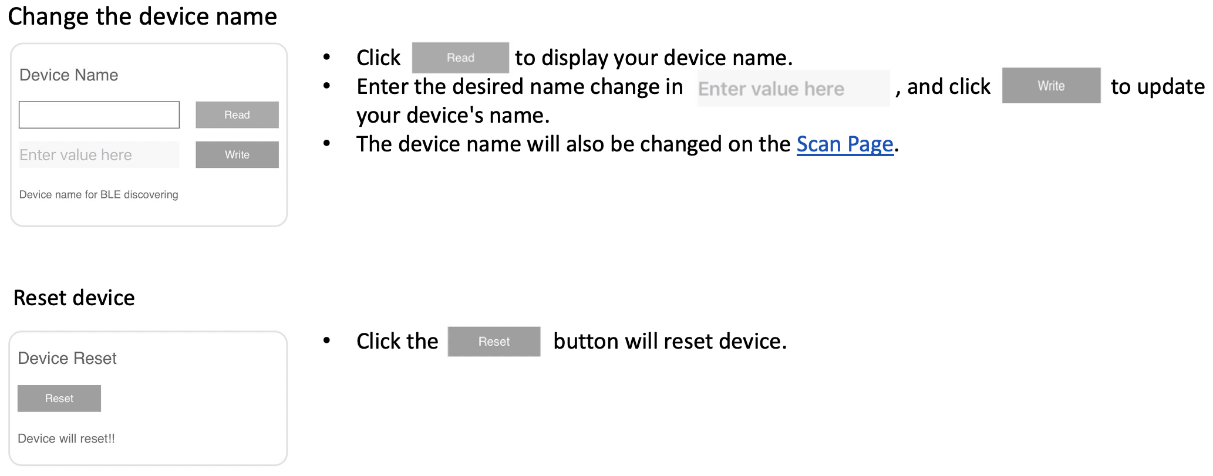Focus the 'Enter value here' field beside Write
The width and height of the screenshot is (1213, 476).
(x=99, y=155)
